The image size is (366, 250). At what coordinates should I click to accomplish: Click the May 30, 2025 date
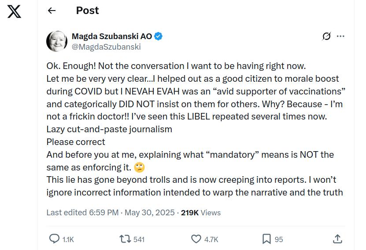click(150, 213)
